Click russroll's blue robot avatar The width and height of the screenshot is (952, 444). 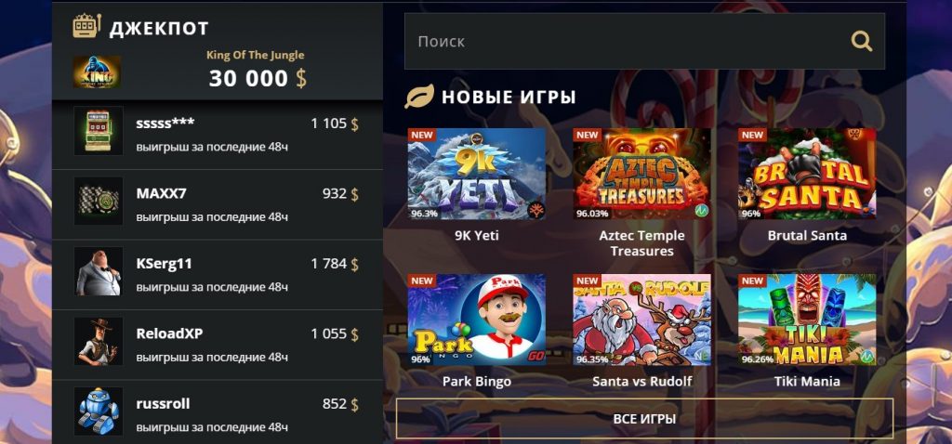pos(99,411)
